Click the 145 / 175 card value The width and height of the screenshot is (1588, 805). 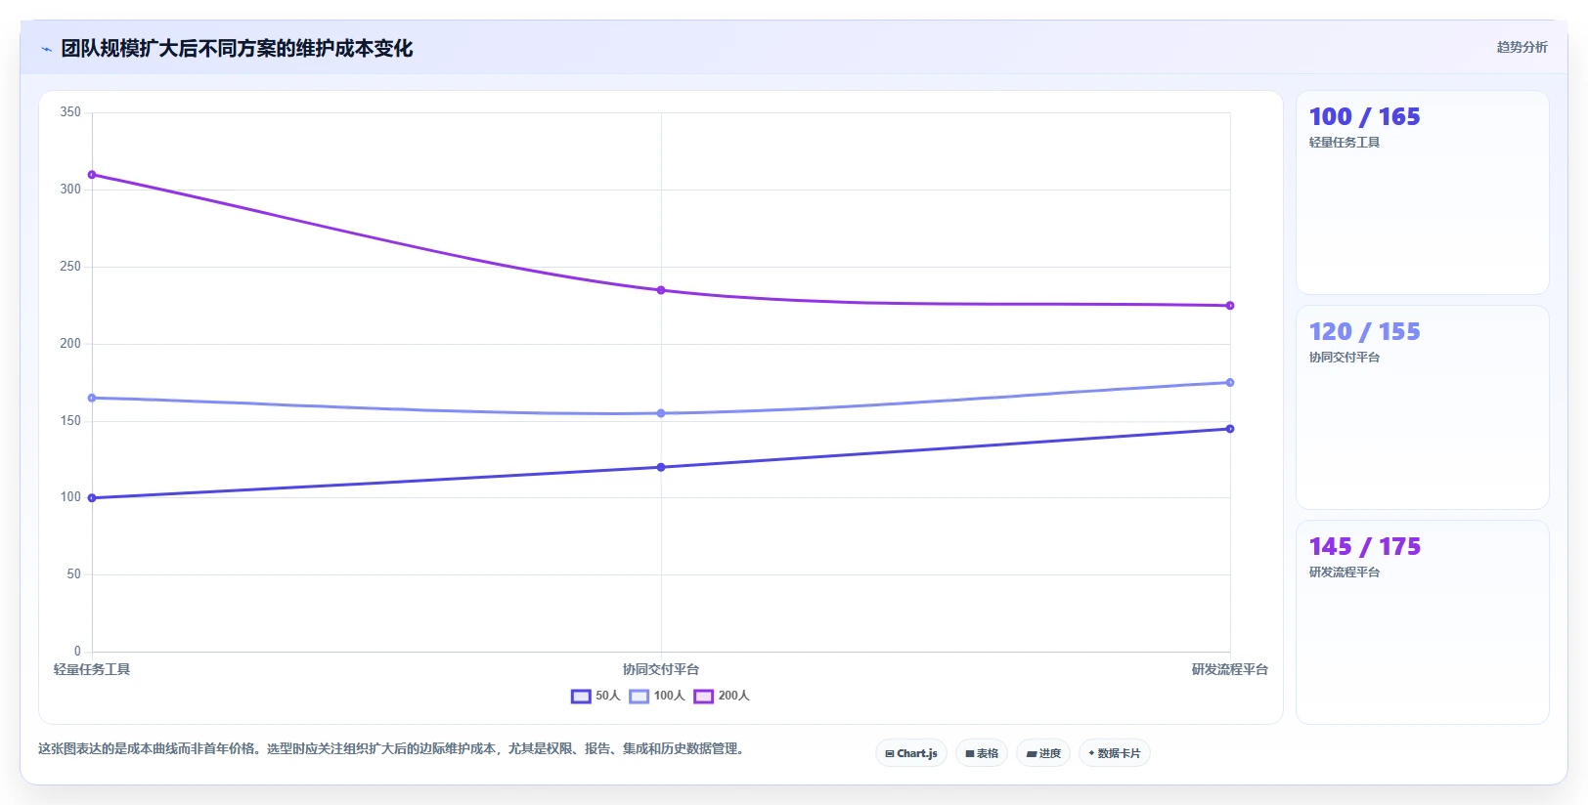click(x=1364, y=547)
